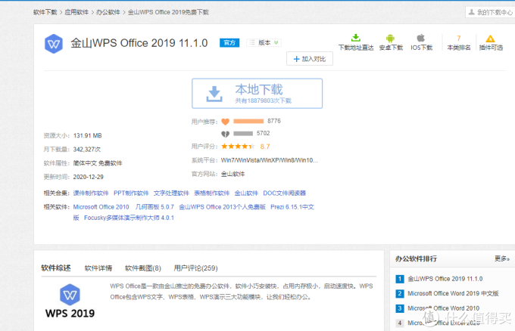Image resolution: width=515 pixels, height=331 pixels.
Task: Go to 办公软件 in the breadcrumb
Action: tap(109, 13)
